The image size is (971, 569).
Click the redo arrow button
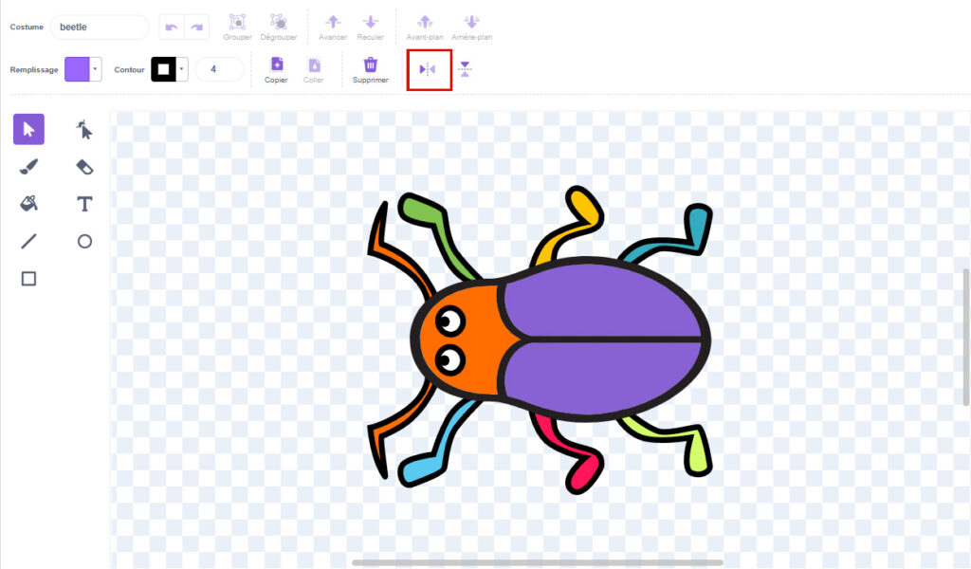click(x=196, y=28)
